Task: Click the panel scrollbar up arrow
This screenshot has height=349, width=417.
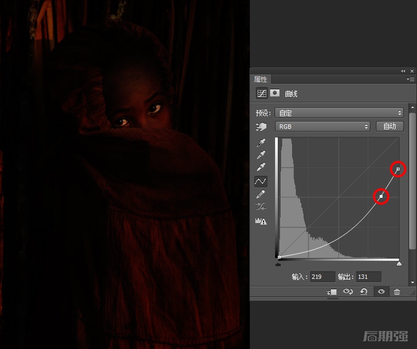Action: [413, 107]
